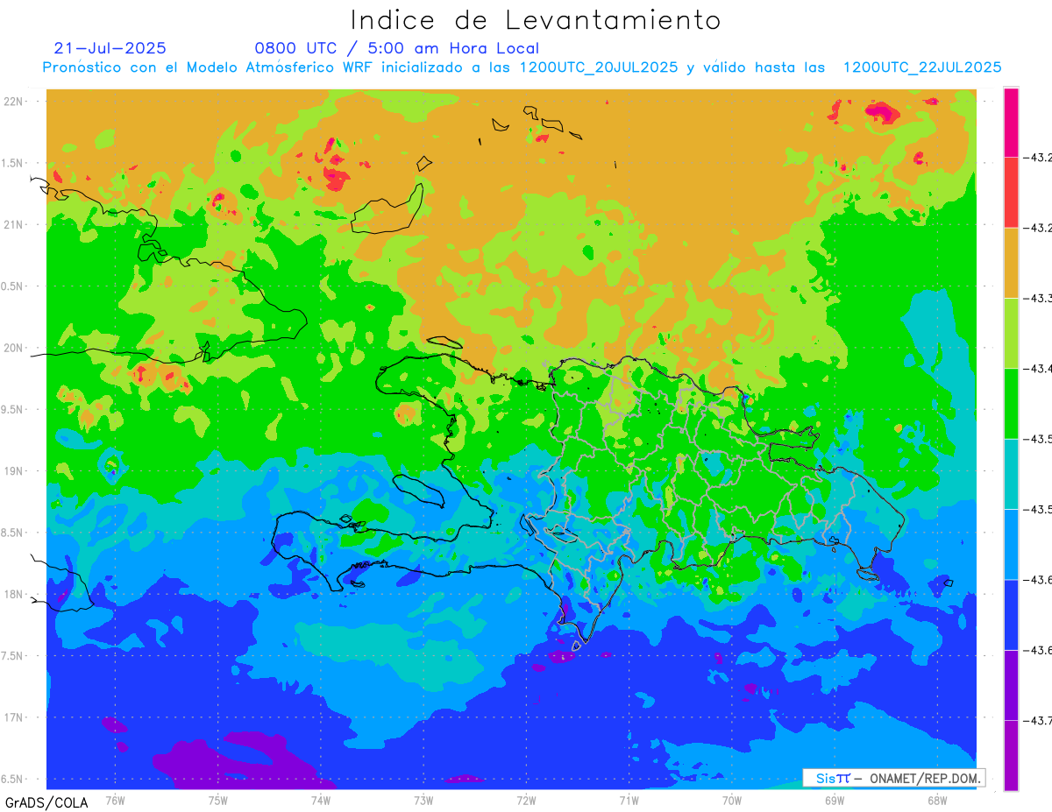Click the '22N' latitude label
1052x812 pixels.
coord(15,101)
